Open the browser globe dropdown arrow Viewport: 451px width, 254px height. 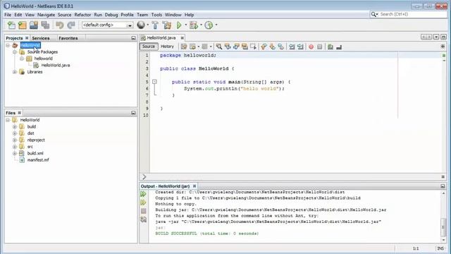click(x=148, y=25)
